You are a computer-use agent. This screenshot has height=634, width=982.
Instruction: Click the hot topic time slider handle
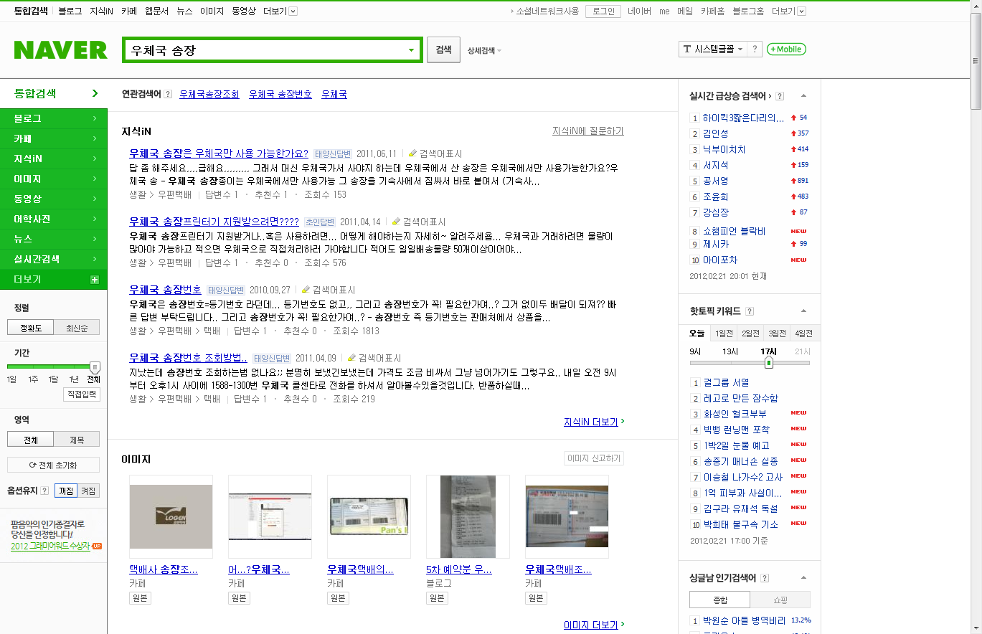click(x=768, y=363)
